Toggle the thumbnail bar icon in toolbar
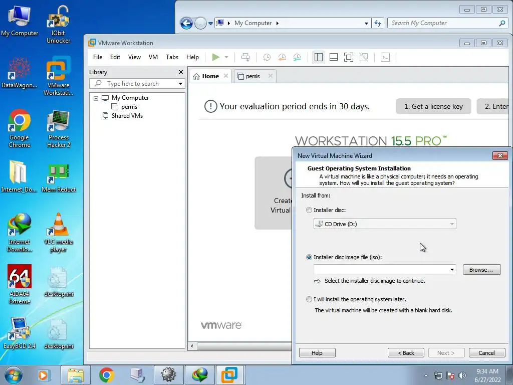This screenshot has height=385, width=513. tap(333, 57)
